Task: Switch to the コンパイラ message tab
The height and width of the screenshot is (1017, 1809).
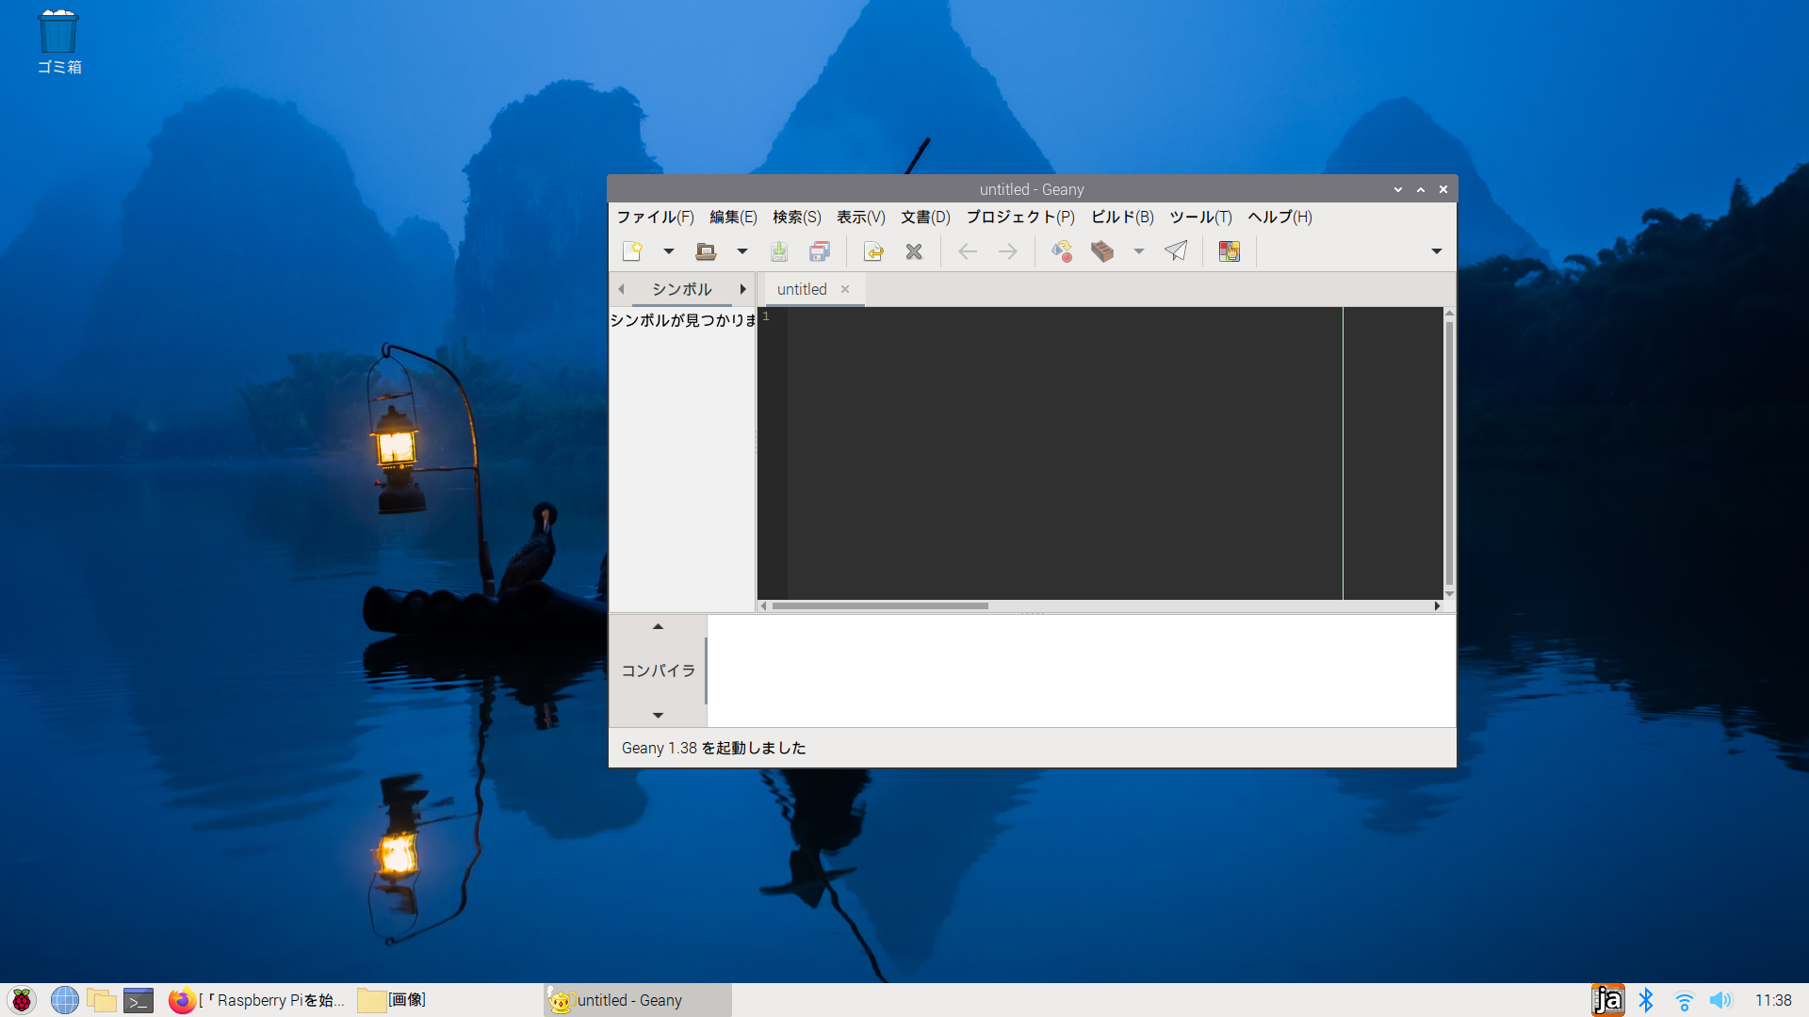Action: click(658, 670)
